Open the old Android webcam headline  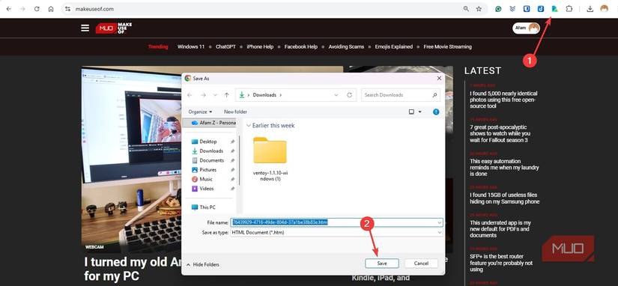[133, 269]
